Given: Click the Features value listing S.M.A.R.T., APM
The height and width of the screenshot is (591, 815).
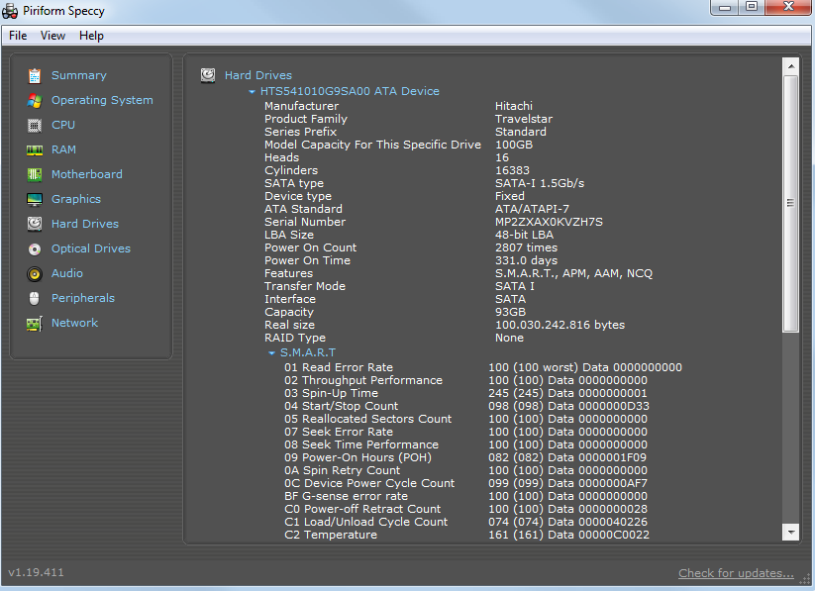Looking at the screenshot, I should 573,274.
